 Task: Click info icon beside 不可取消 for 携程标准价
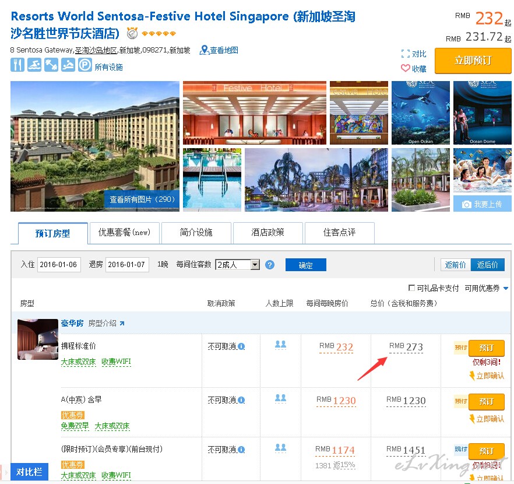(241, 346)
